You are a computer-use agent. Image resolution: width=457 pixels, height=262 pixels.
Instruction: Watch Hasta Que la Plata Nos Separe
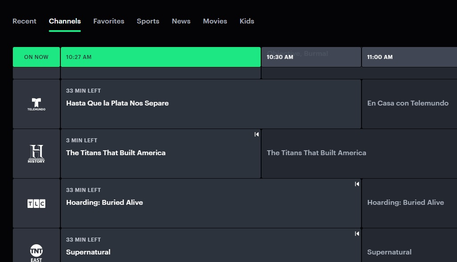click(x=211, y=104)
